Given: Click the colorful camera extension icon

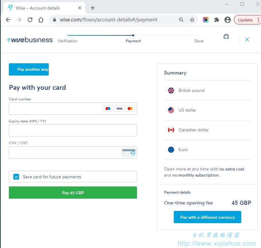Looking at the screenshot, I should [x=206, y=20].
